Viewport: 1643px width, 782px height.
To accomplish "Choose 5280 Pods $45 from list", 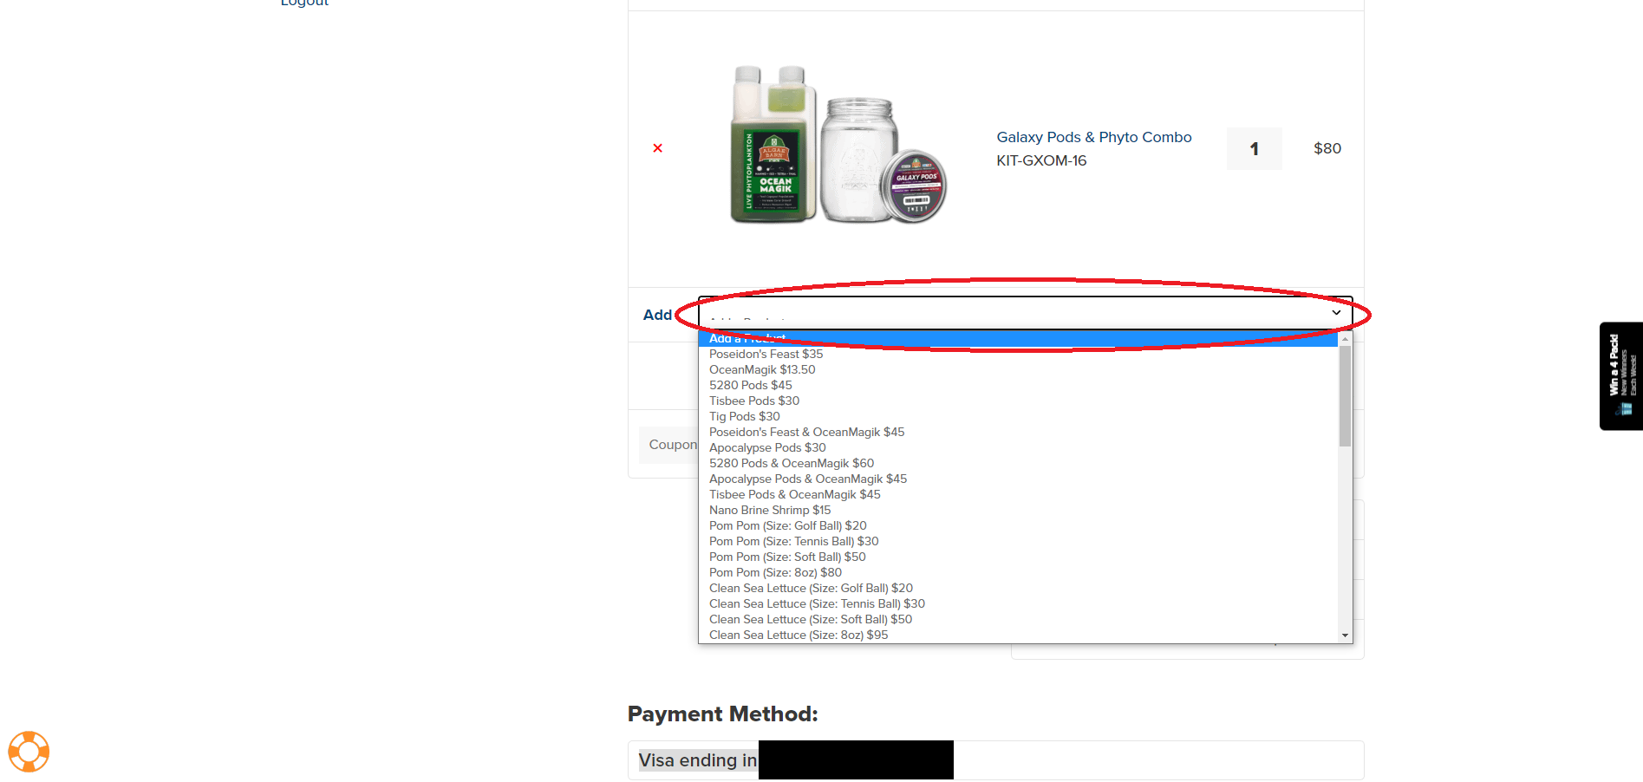I will (750, 385).
